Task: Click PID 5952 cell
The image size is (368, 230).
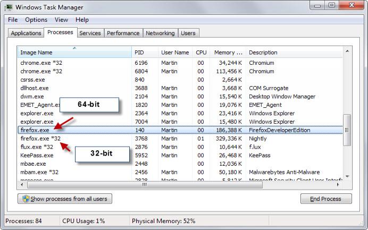Action: (141, 156)
